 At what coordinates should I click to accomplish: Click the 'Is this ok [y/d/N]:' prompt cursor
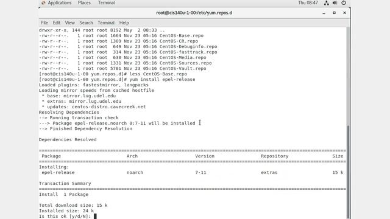(x=95, y=217)
